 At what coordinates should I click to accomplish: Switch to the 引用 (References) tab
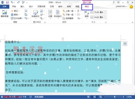click(x=52, y=6)
